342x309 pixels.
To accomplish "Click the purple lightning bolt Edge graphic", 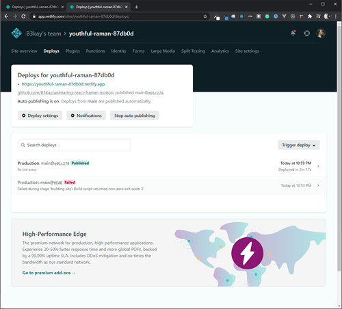I will point(247,253).
